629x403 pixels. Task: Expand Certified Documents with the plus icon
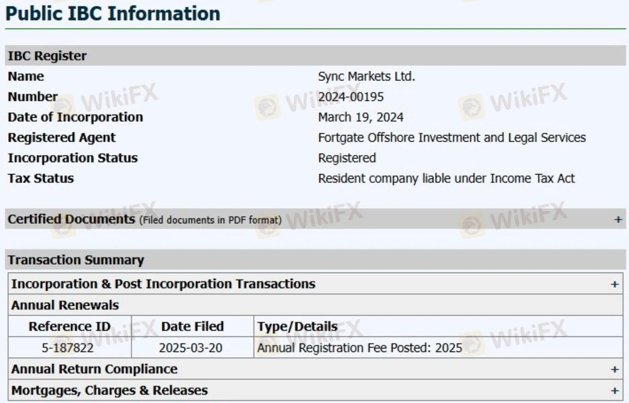[618, 219]
